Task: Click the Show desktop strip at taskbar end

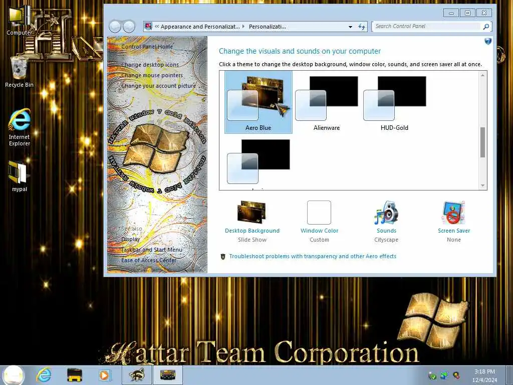Action: click(509, 375)
